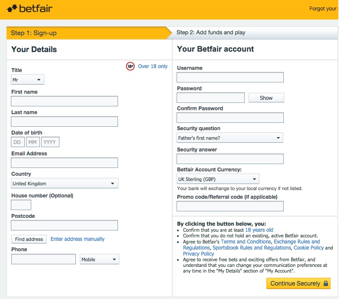This screenshot has height=299, width=341.
Task: Open the Betfair Account Currency dropdown
Action: pos(218,179)
